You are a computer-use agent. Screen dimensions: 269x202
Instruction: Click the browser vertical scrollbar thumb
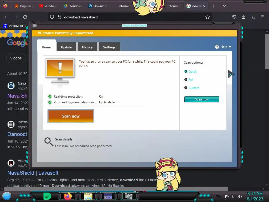(267, 51)
